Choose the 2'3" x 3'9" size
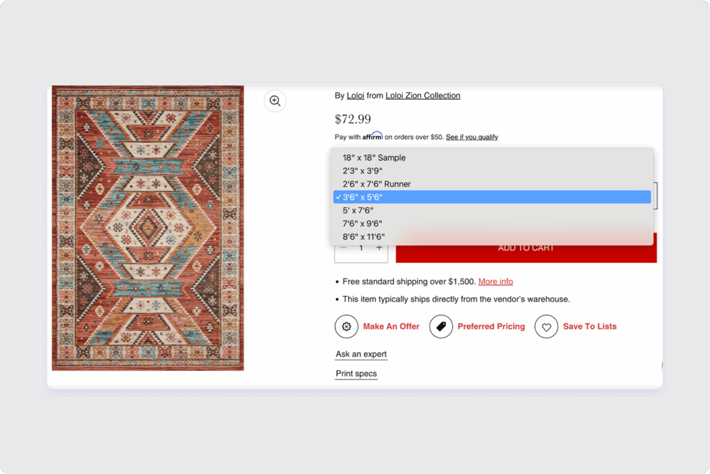This screenshot has width=710, height=474. [362, 171]
